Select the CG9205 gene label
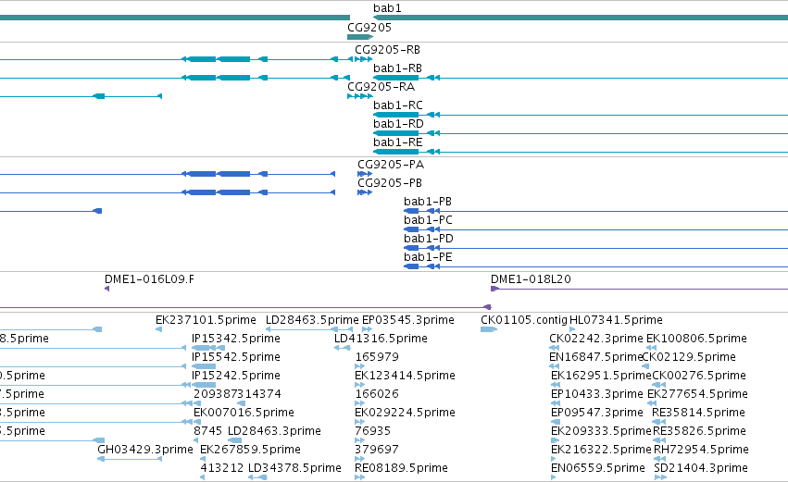 (369, 28)
